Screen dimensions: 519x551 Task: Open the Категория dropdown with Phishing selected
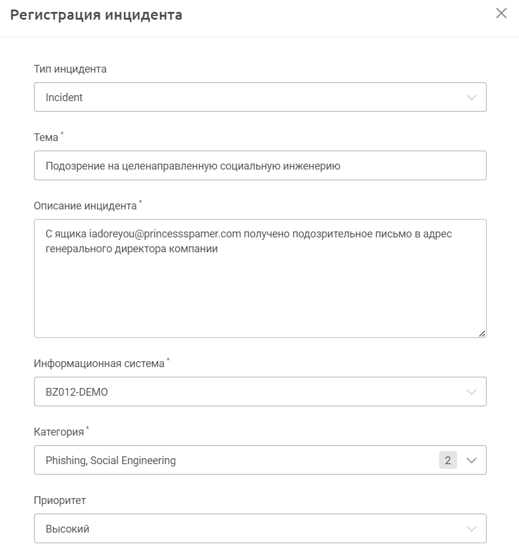tap(238, 460)
